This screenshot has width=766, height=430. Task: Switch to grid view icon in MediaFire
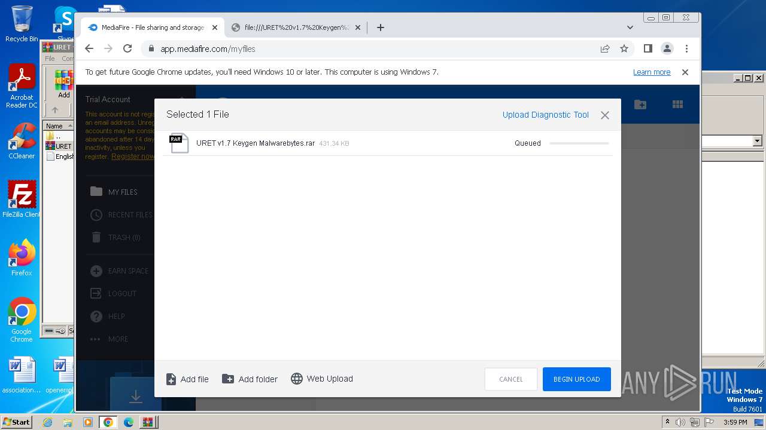[x=677, y=105]
